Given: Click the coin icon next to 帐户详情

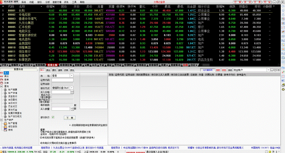Looking at the screenshot, I should (6, 93).
